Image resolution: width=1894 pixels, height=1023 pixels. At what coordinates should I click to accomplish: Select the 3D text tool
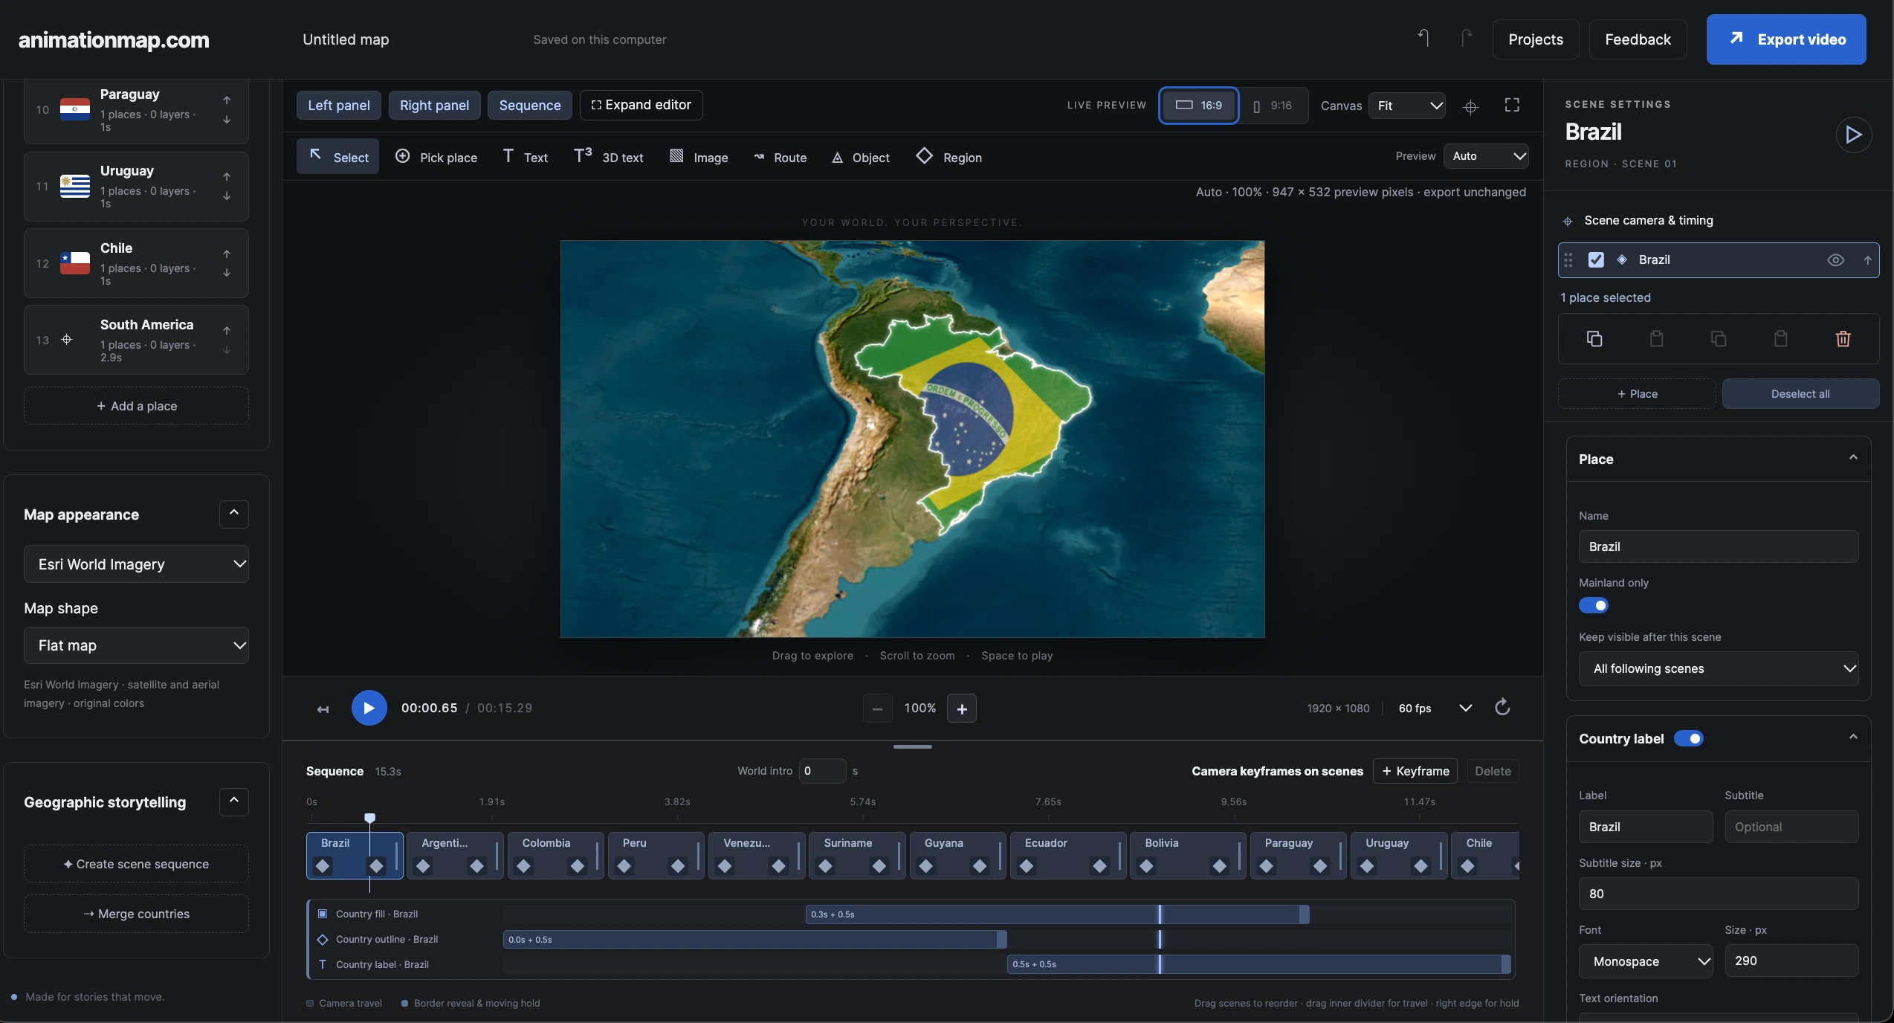(x=608, y=157)
